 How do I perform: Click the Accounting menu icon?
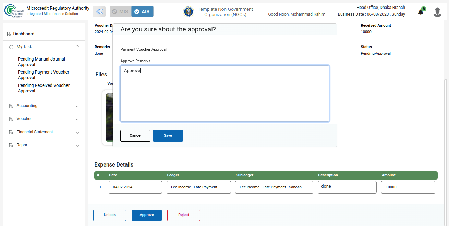coord(11,106)
